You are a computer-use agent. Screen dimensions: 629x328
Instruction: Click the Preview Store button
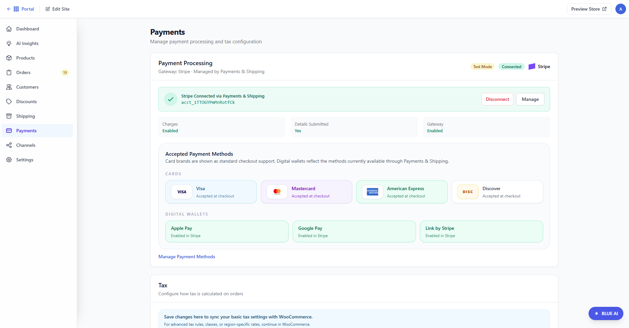point(589,9)
